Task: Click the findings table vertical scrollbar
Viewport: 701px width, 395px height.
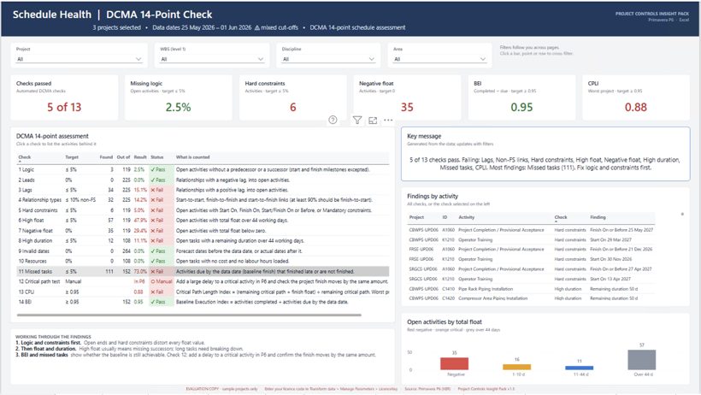Action: click(x=682, y=214)
